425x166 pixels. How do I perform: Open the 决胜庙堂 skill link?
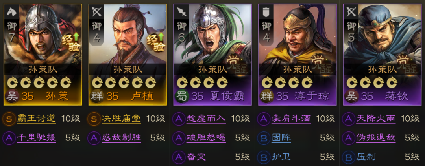[x=121, y=119]
